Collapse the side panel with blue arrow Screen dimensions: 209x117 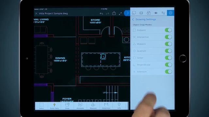(127, 13)
